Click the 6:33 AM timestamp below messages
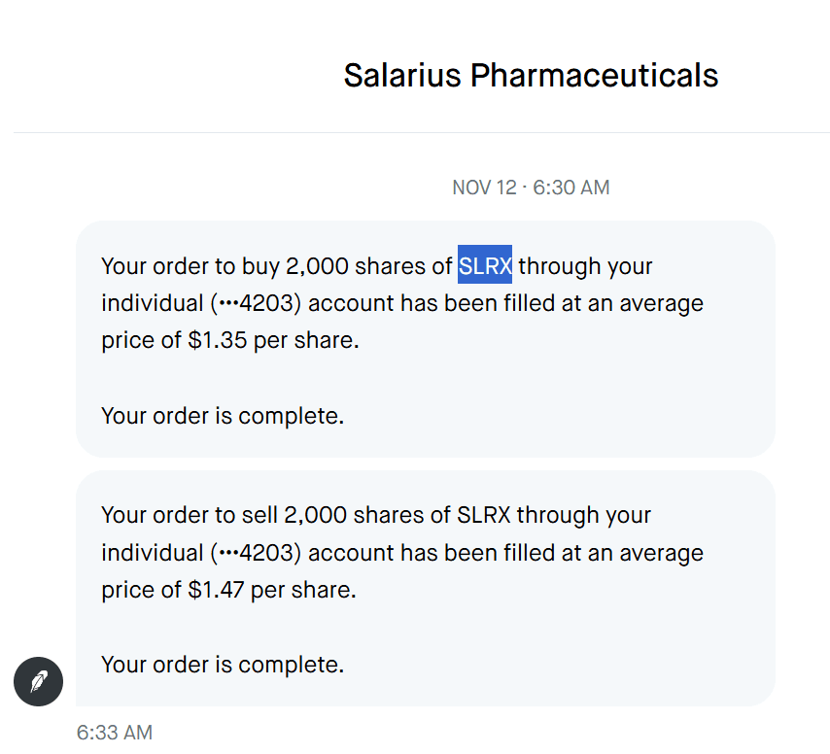Image resolution: width=830 pixels, height=754 pixels. coord(115,732)
